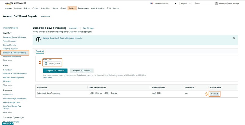Screen dimensions: 245x125
Task: Click the .csv file format cell
Action: click(x=186, y=94)
